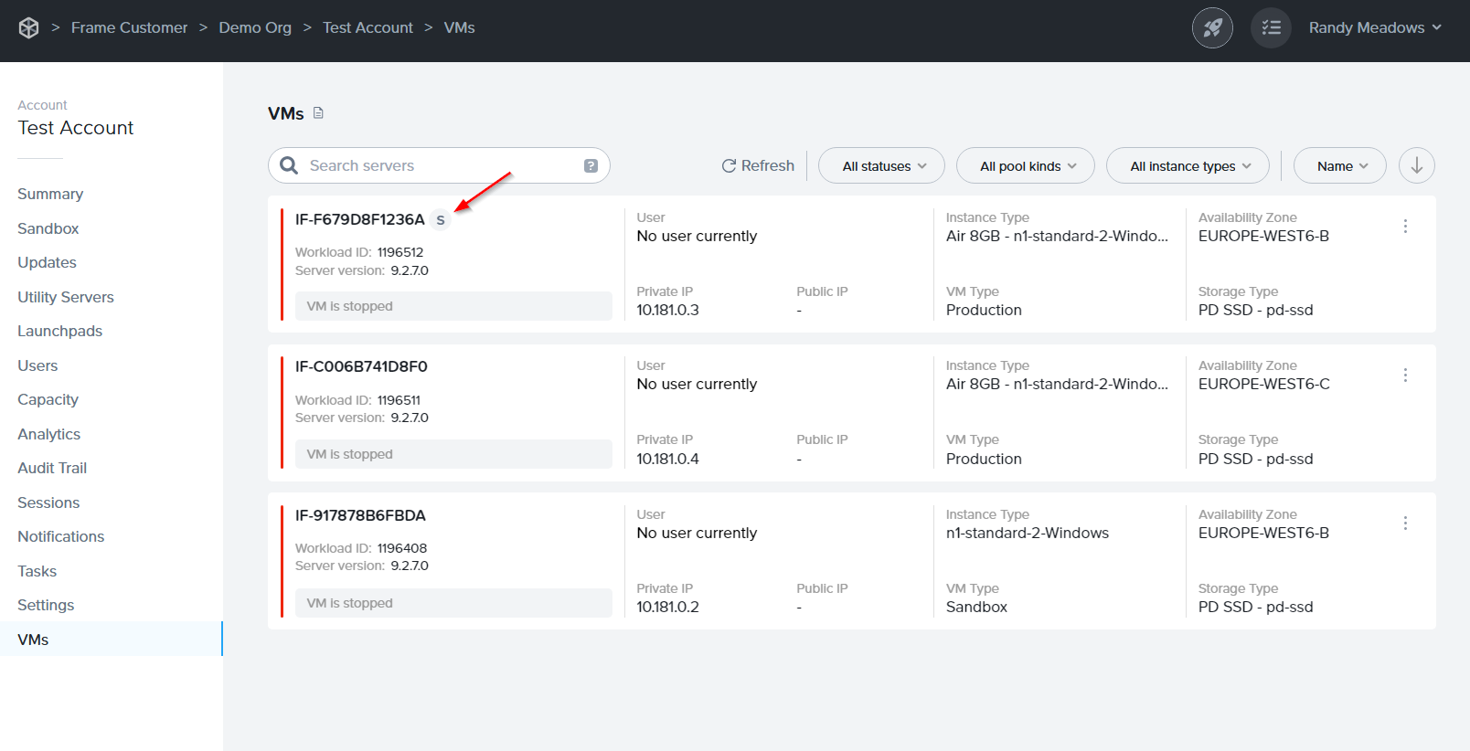Screen dimensions: 1470x751
Task: Click VM is stopped status of IF-C006B741D8F0
Action: click(453, 454)
